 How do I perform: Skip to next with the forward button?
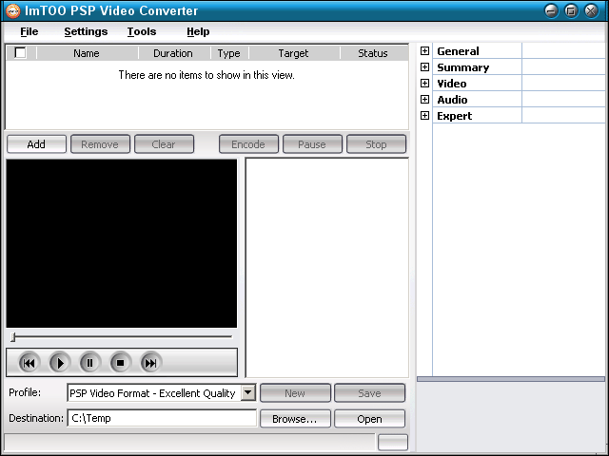(150, 363)
